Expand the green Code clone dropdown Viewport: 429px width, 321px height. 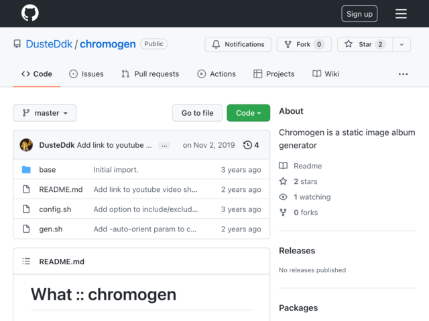[249, 113]
